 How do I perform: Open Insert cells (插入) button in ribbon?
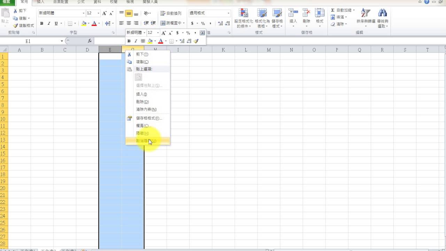click(293, 18)
